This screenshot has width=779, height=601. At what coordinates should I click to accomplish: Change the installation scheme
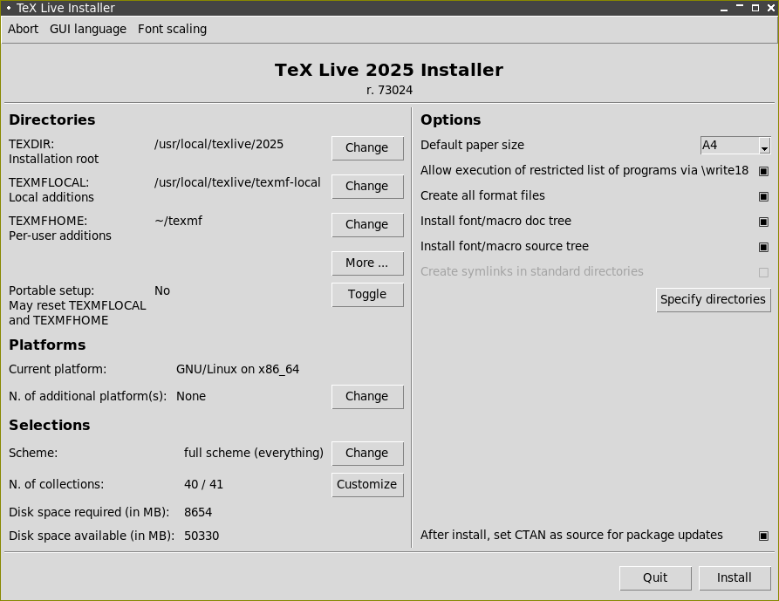367,454
